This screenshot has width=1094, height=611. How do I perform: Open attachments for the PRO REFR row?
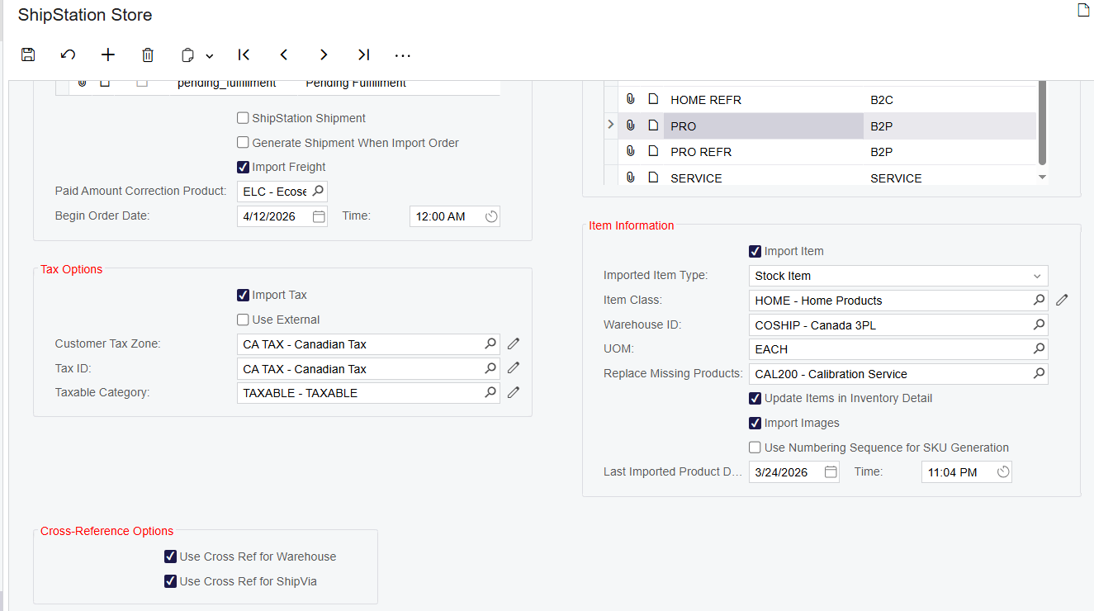(630, 152)
